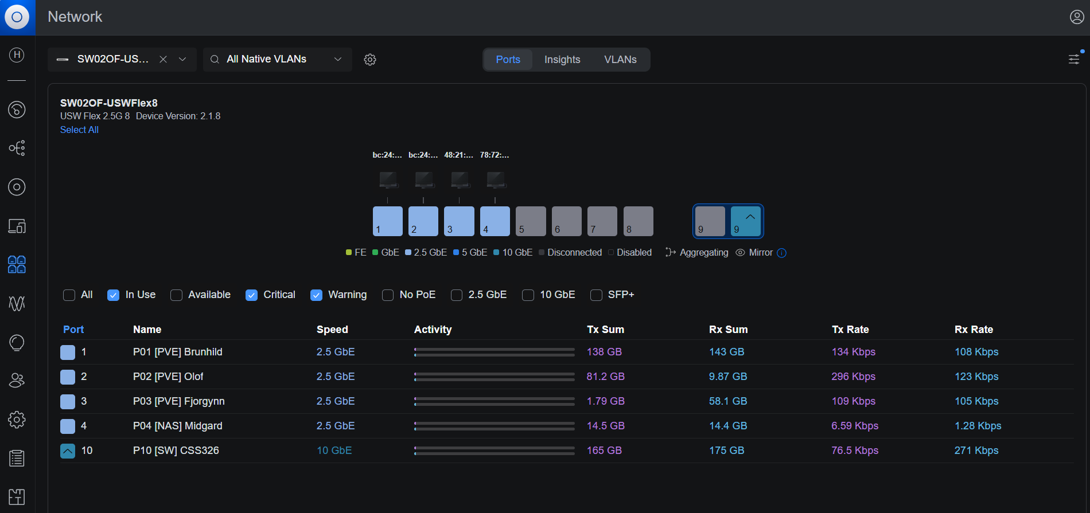The image size is (1090, 513).
Task: Select the P03 [PVE] Fjorgynn row
Action: pyautogui.click(x=567, y=401)
